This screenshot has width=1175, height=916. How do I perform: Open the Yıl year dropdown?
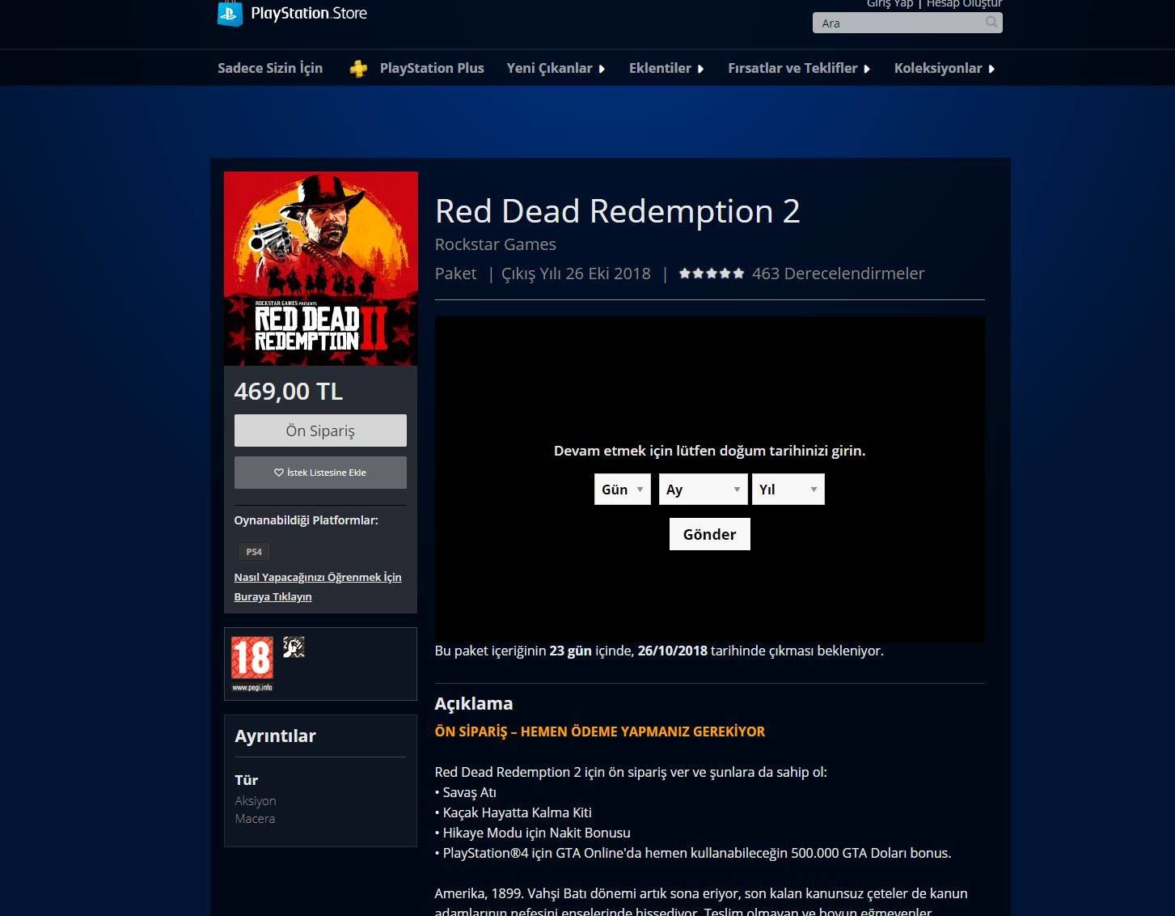pos(788,490)
